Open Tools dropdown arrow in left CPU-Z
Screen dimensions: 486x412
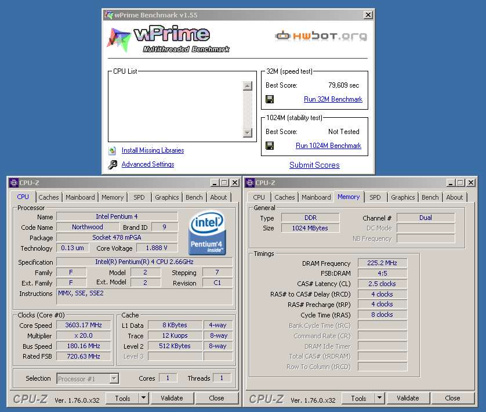click(x=143, y=397)
